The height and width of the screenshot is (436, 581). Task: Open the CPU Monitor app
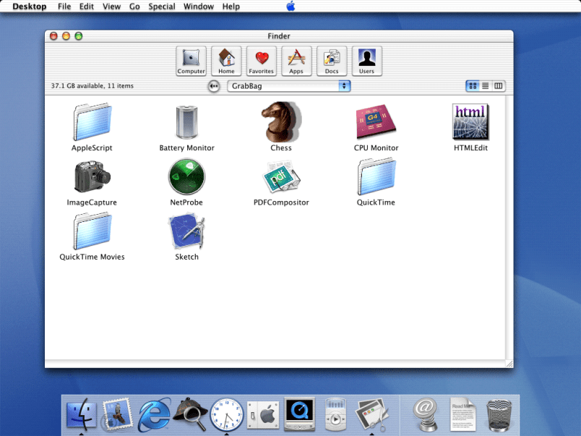(376, 122)
